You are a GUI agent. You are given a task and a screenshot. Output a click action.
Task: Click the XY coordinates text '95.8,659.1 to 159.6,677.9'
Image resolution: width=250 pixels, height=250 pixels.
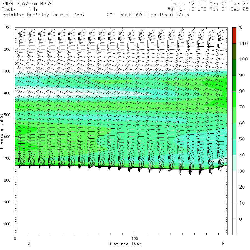155,15
